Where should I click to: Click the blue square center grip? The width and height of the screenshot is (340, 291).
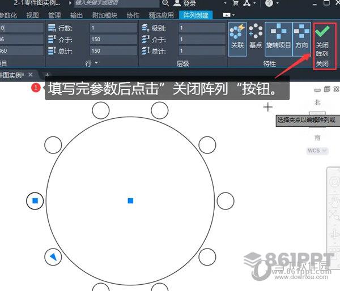click(130, 200)
